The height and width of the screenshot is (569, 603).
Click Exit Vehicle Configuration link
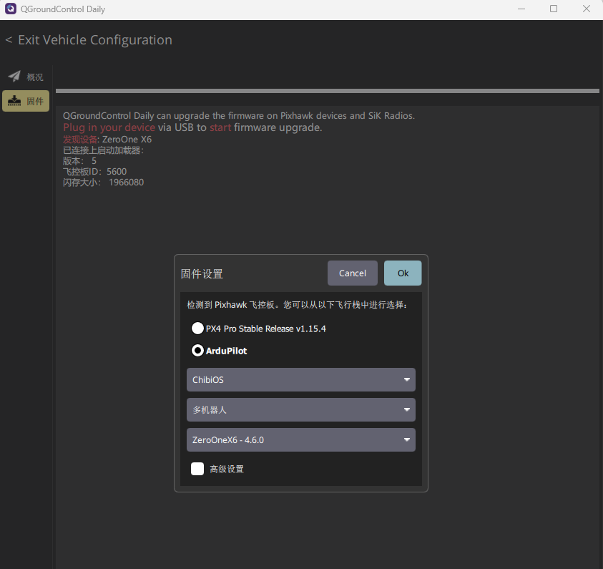click(89, 40)
